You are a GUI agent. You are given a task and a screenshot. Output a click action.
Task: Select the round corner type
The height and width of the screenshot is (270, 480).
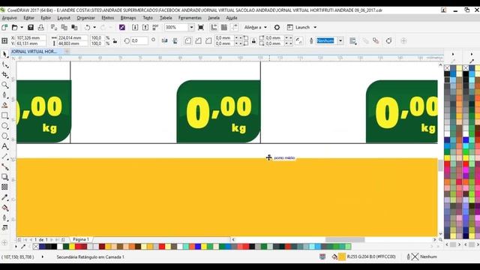pyautogui.click(x=188, y=40)
